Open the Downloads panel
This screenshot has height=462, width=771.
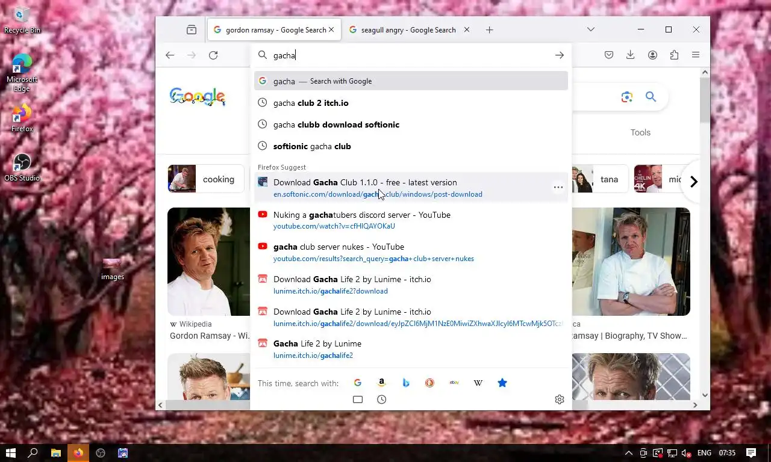click(x=631, y=55)
